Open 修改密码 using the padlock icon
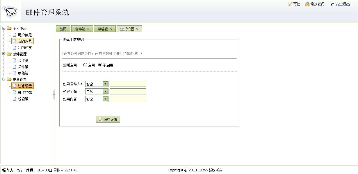Viewport: 358px width, 174px height. point(307,4)
